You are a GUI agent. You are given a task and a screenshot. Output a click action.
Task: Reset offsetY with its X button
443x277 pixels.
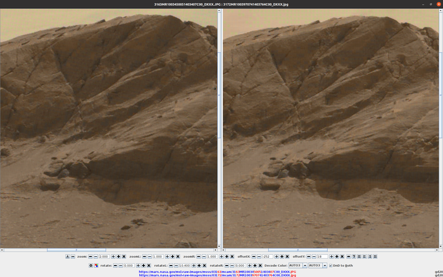point(342,256)
